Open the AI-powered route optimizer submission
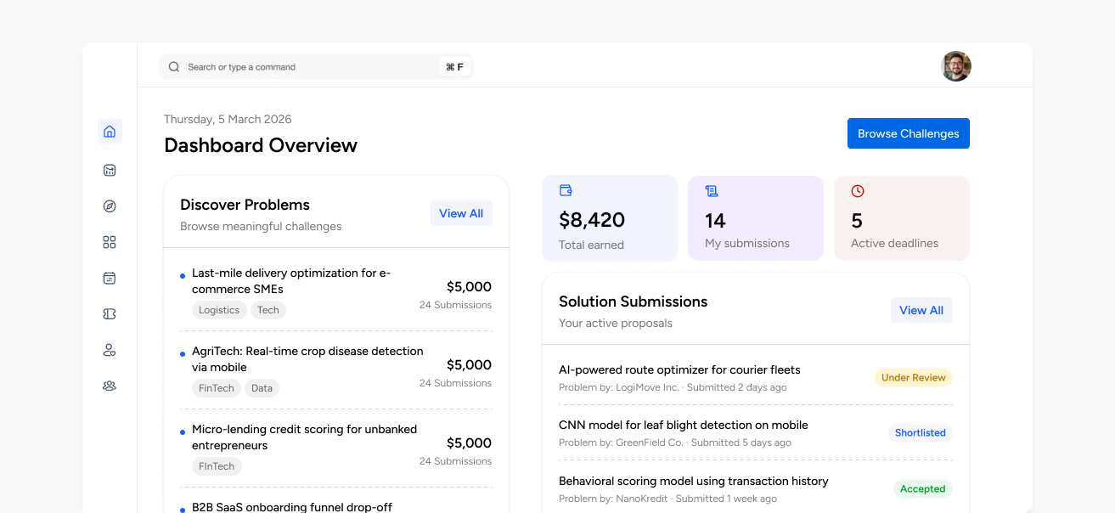This screenshot has height=513, width=1115. [x=679, y=370]
